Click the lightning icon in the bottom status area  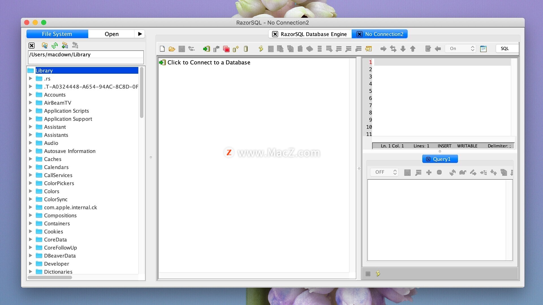click(x=378, y=273)
